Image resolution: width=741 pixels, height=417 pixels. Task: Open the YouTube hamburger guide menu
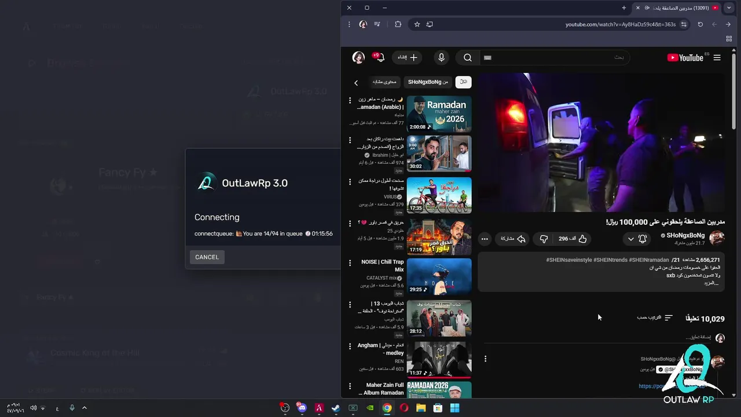click(x=717, y=58)
